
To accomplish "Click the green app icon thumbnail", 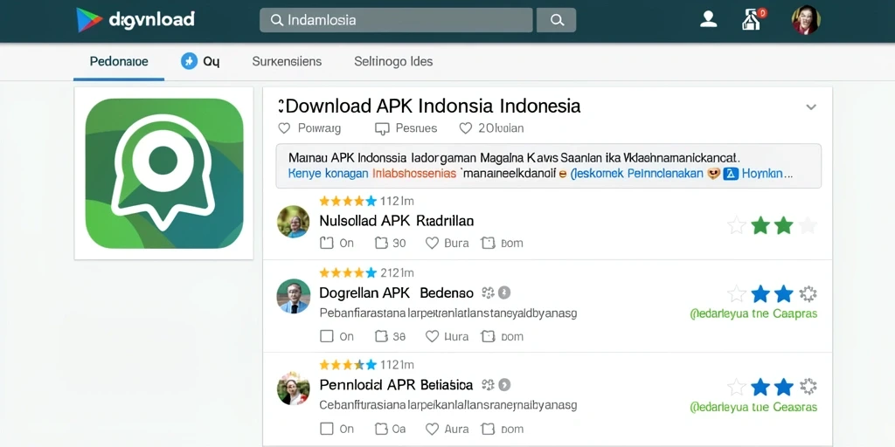I will coord(163,174).
